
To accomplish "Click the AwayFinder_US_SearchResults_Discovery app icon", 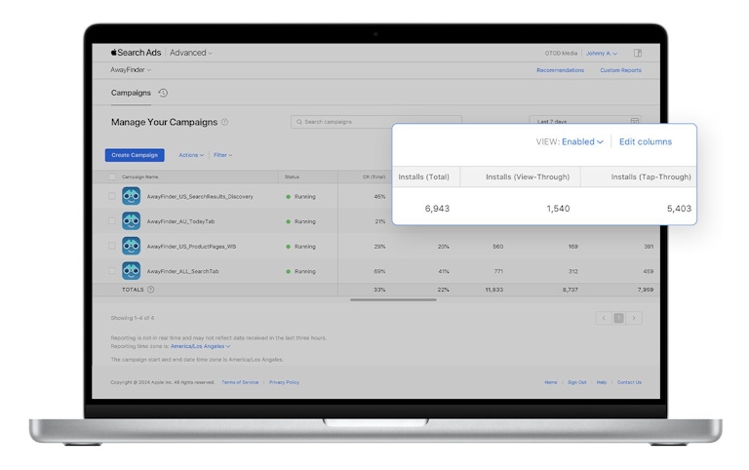I will (131, 196).
